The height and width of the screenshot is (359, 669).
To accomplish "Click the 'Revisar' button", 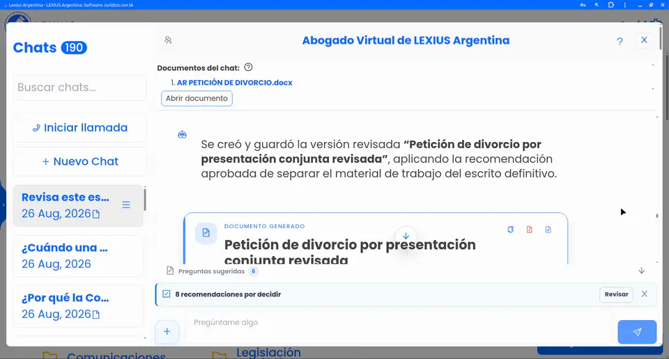I will point(616,294).
